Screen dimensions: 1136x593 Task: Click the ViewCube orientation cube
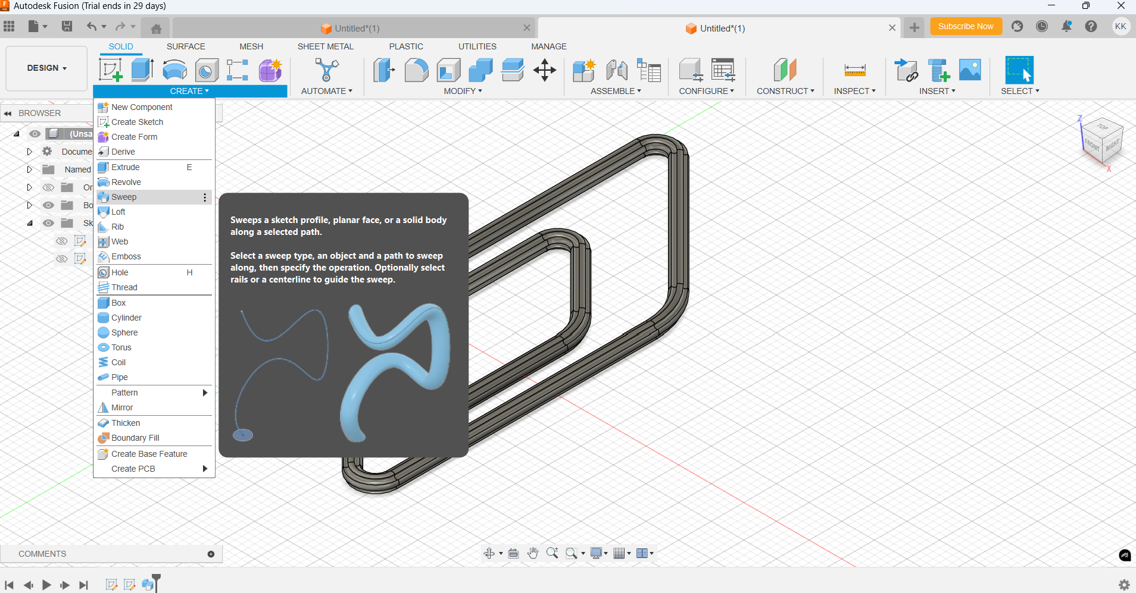point(1102,140)
